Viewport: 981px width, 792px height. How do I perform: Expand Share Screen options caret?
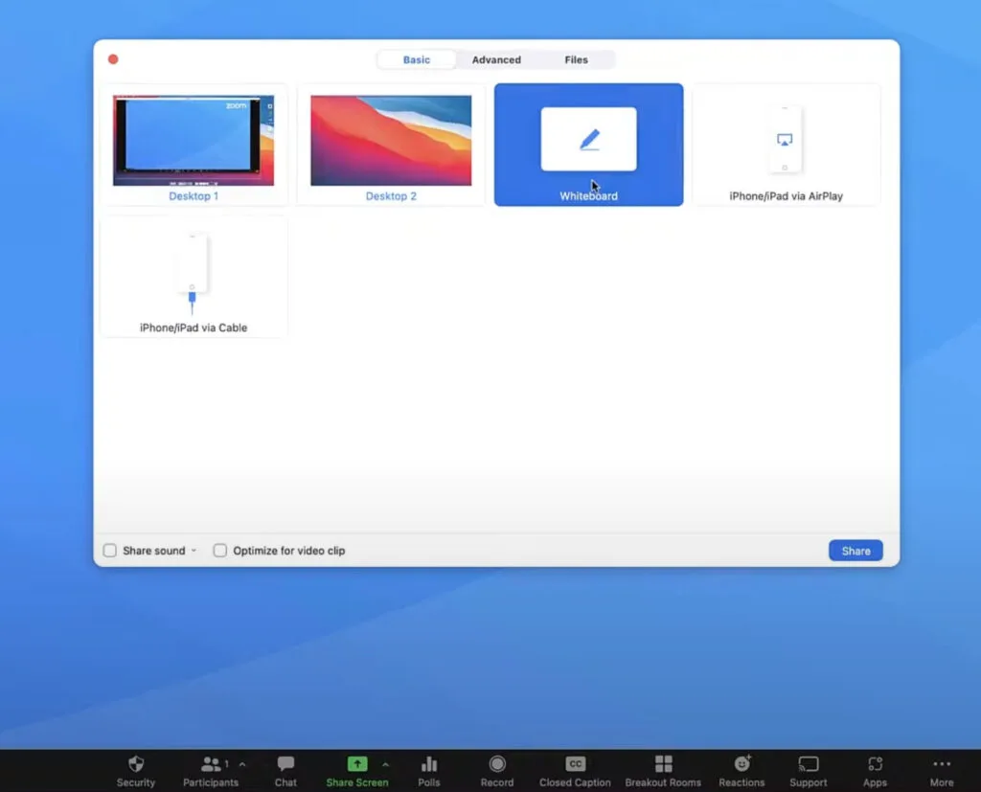pyautogui.click(x=385, y=764)
